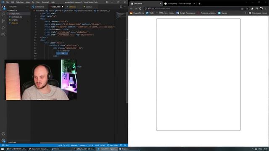Open Explorer panel more actions

27,7
